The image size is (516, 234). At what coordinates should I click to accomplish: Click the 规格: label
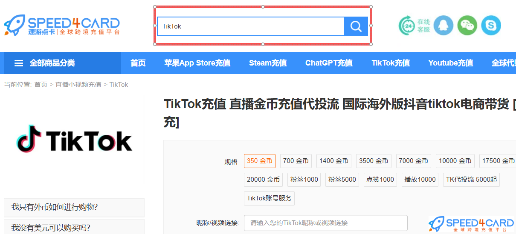click(x=232, y=162)
